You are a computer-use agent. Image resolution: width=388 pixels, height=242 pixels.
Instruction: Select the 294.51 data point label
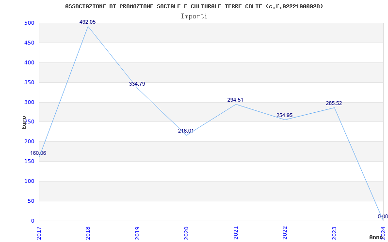235,100
